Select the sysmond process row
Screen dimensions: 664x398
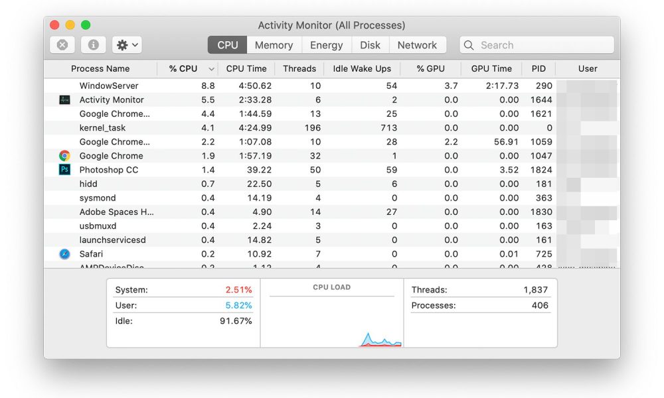pyautogui.click(x=332, y=198)
